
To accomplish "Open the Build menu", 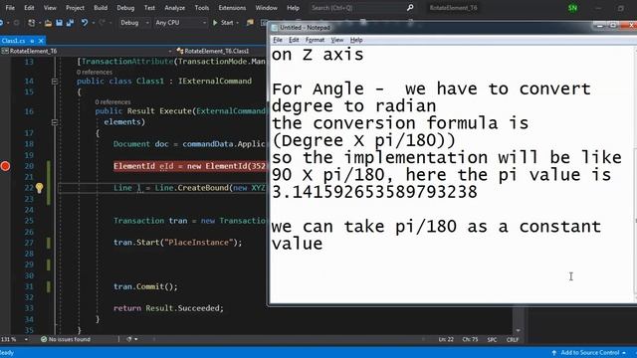I will (x=101, y=8).
